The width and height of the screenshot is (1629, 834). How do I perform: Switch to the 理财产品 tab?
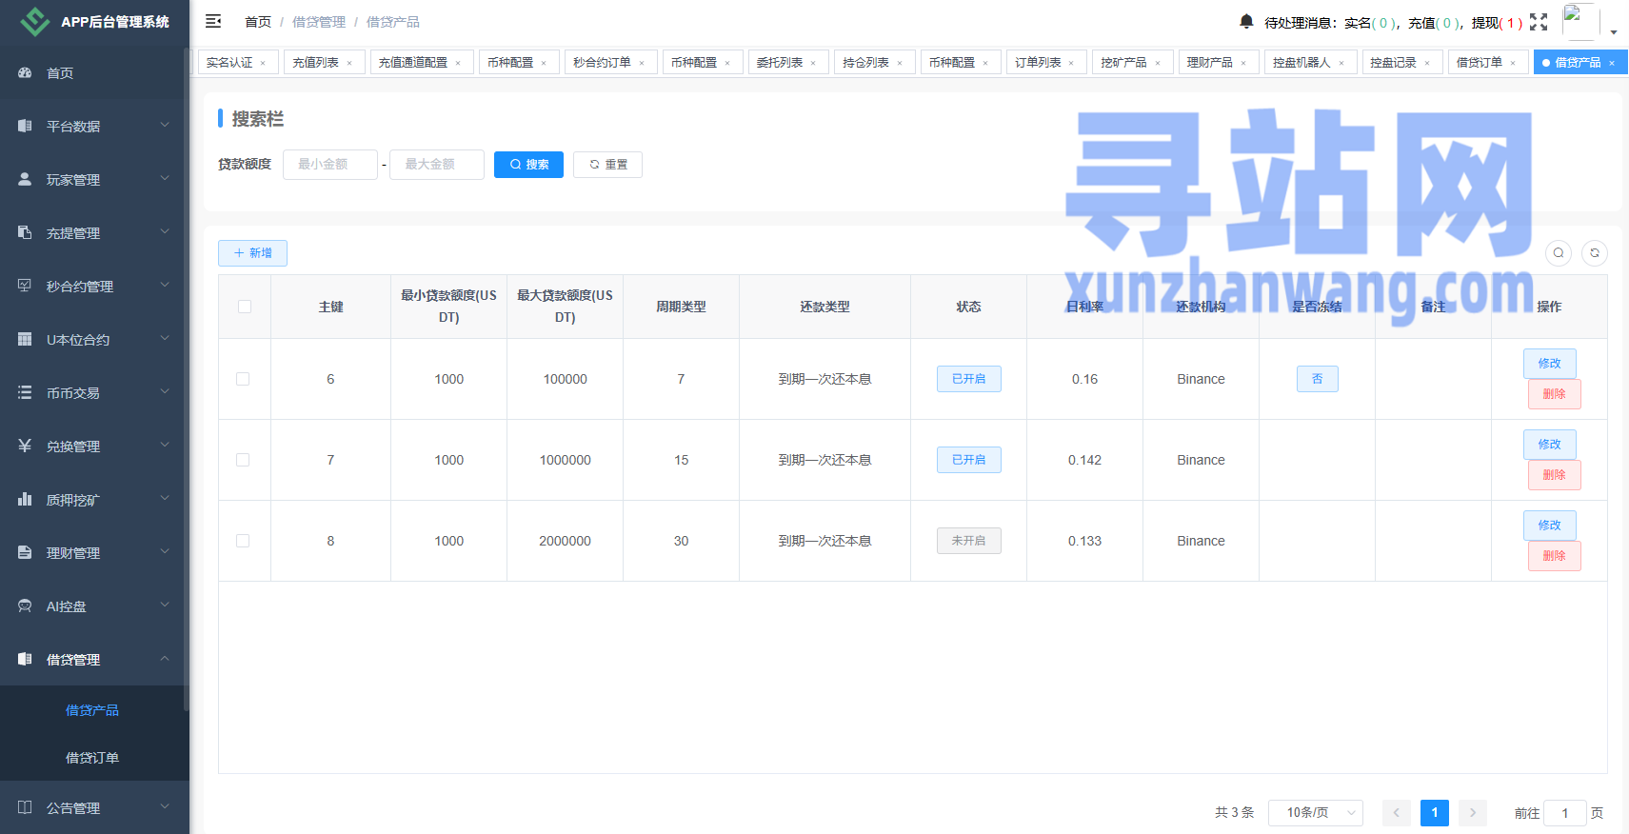[x=1209, y=62]
